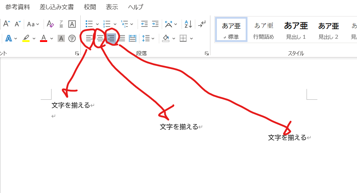Viewport: 357px width, 193px height.
Task: Increase font size with large A
Action: (6, 24)
